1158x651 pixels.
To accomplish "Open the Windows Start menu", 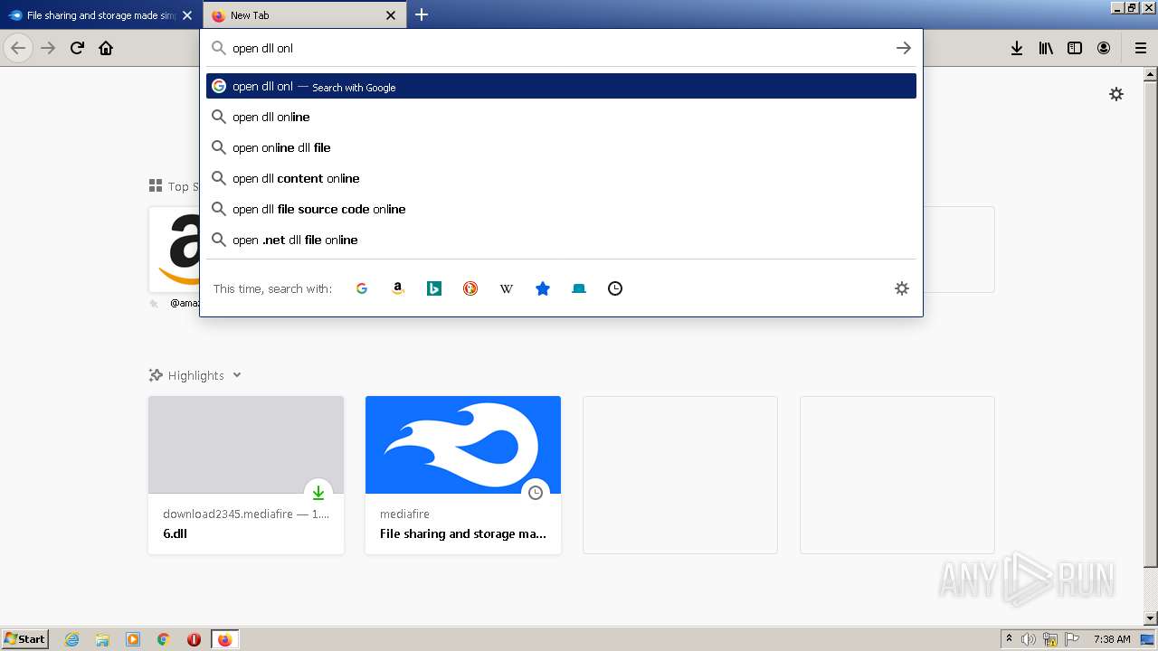I will click(x=25, y=638).
